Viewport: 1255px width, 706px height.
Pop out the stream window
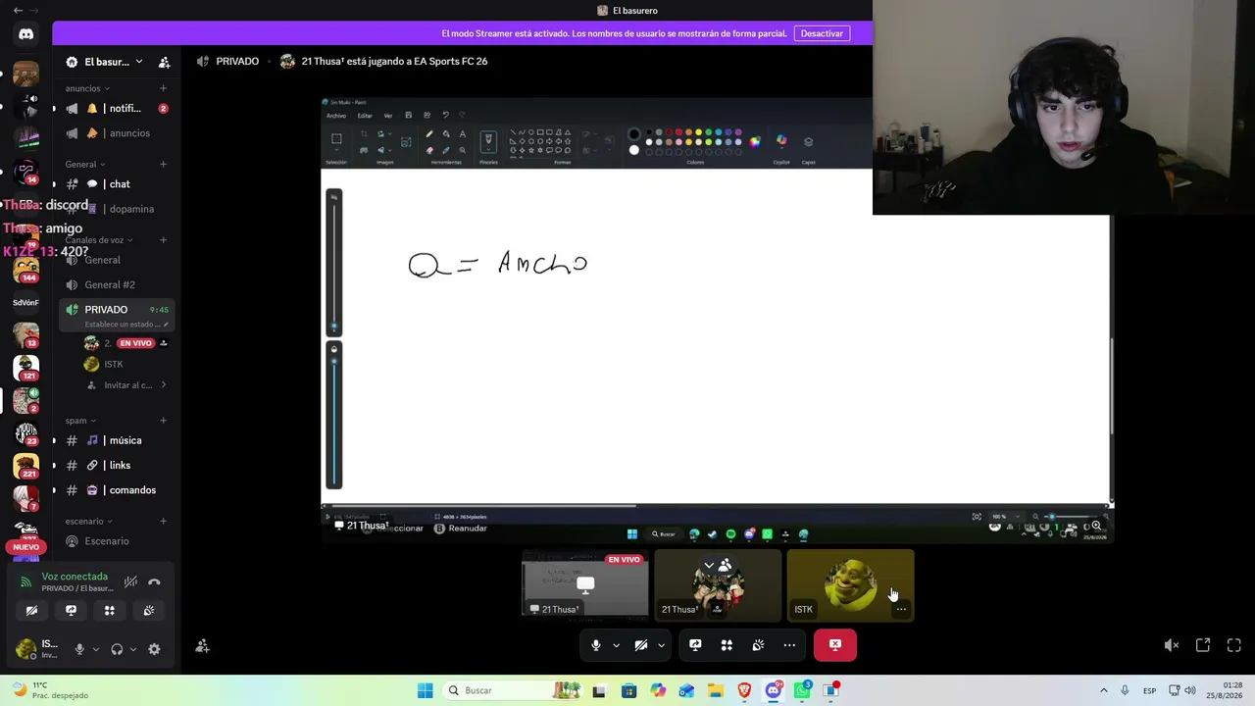click(x=1203, y=645)
